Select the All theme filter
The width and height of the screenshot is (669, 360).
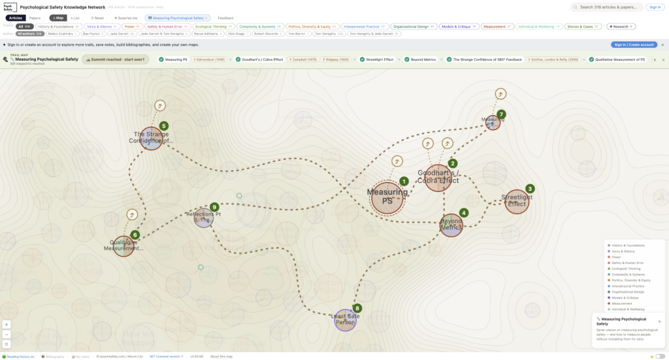[x=24, y=26]
